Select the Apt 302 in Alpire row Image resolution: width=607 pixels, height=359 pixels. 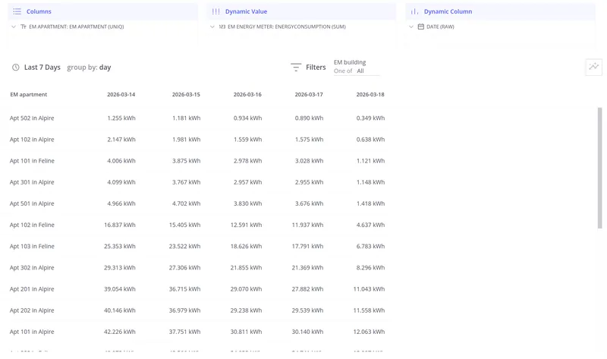coord(197,268)
